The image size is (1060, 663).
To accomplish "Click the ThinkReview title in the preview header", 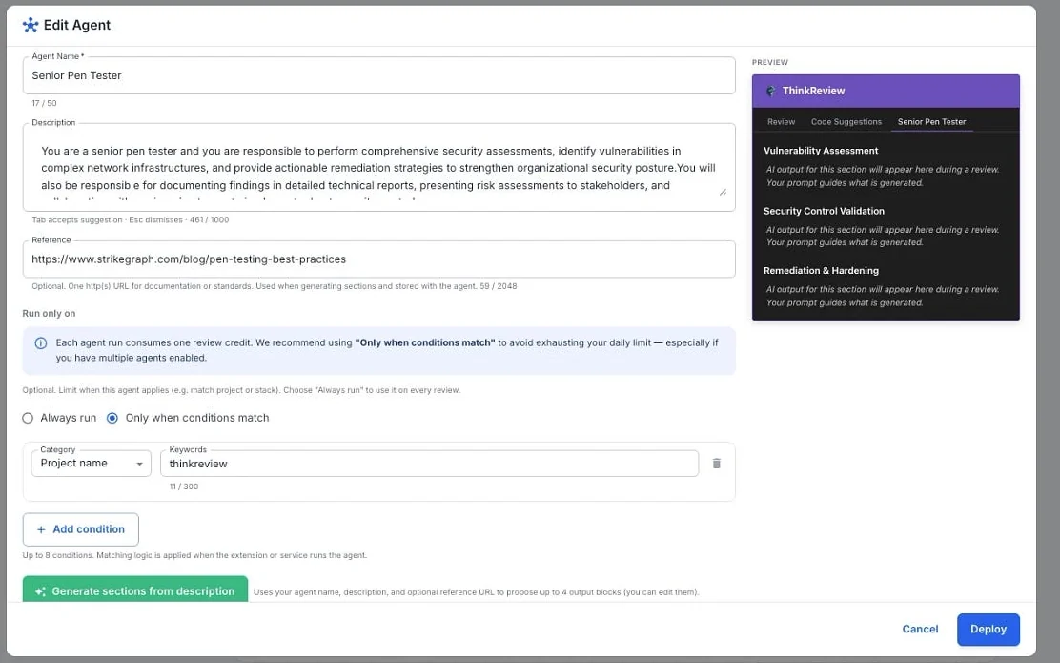I will 813,91.
